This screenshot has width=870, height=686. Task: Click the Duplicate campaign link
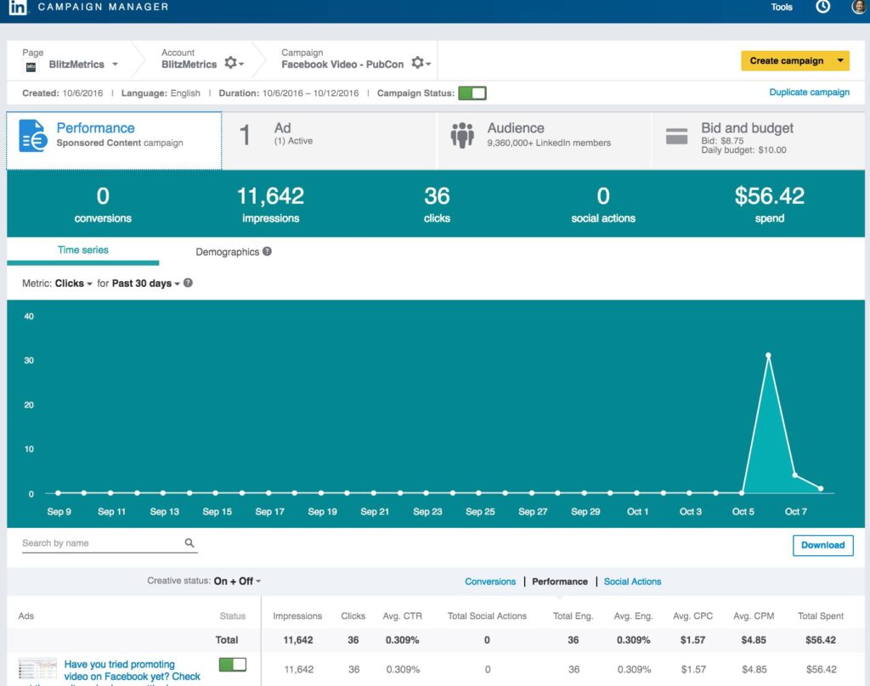pos(809,92)
